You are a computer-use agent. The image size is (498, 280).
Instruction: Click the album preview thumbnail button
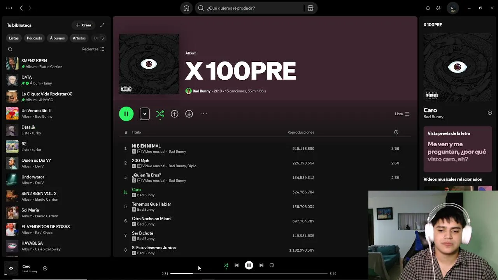click(145, 114)
